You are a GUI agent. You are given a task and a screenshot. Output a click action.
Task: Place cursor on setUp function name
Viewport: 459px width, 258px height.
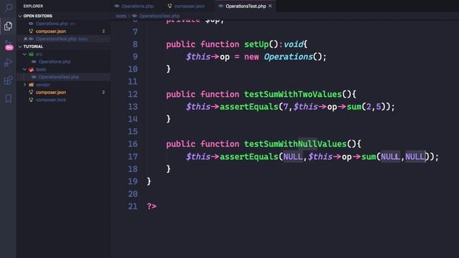(257, 44)
